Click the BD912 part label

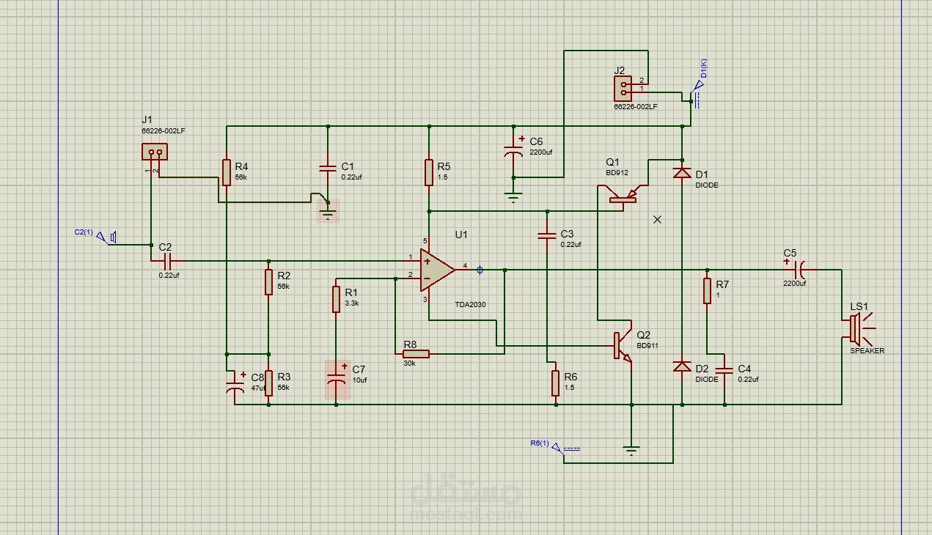[x=617, y=173]
